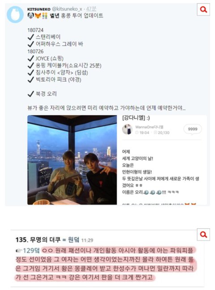Screen dimensions: 215x290
Task: Click the 원덬 original poster label
Action: coord(73,240)
